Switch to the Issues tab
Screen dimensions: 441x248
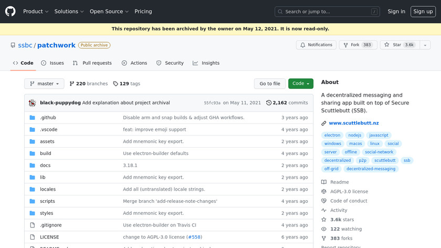(52, 63)
